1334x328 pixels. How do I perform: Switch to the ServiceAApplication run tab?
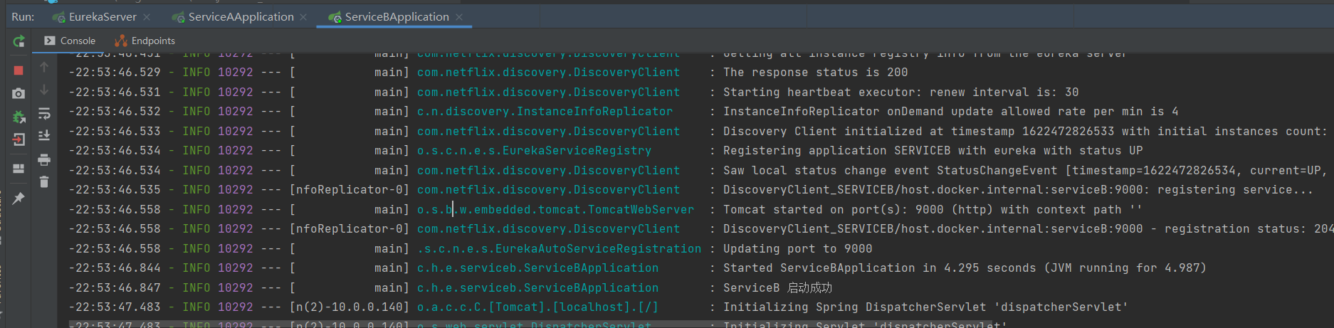click(x=241, y=17)
